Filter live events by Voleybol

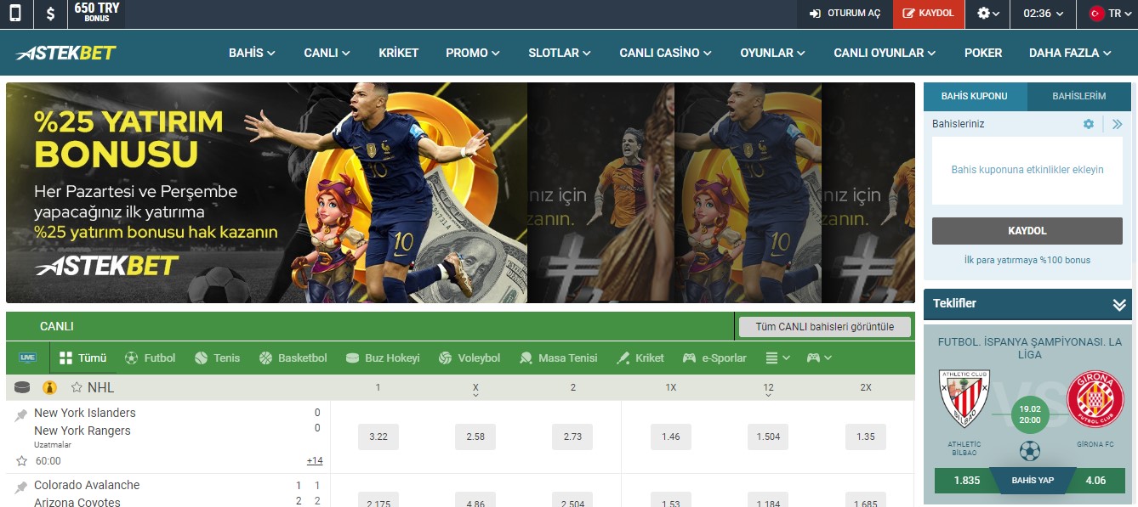pyautogui.click(x=469, y=358)
